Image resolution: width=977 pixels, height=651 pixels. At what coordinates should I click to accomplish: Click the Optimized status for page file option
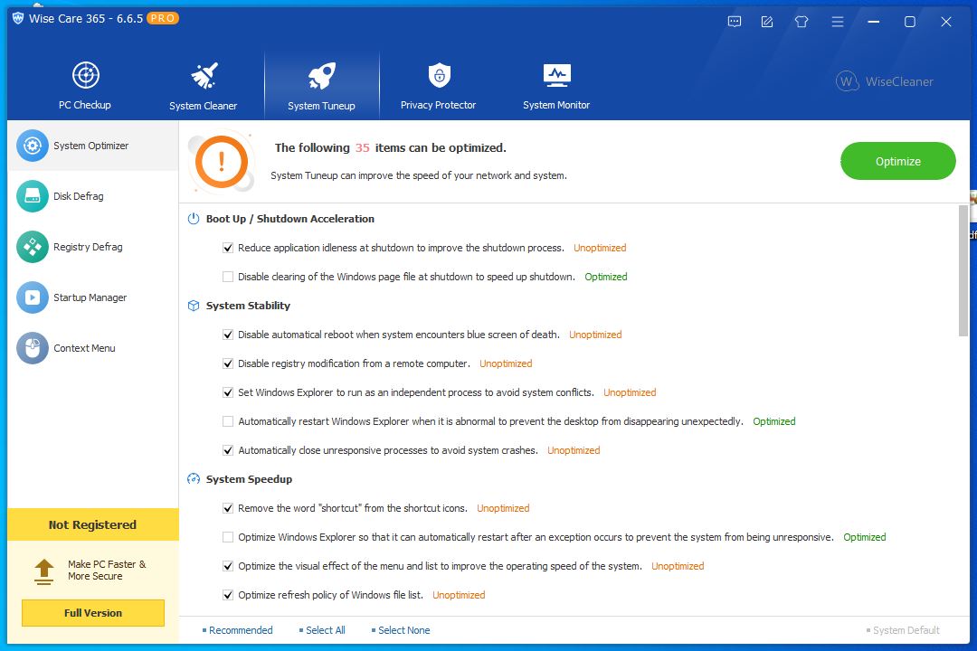605,277
